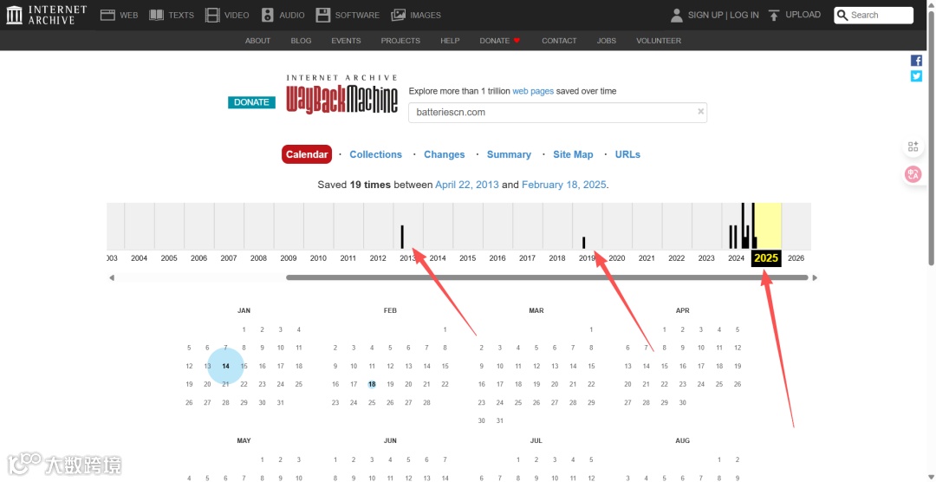Click the JAN month heading
The height and width of the screenshot is (482, 936).
pos(244,310)
